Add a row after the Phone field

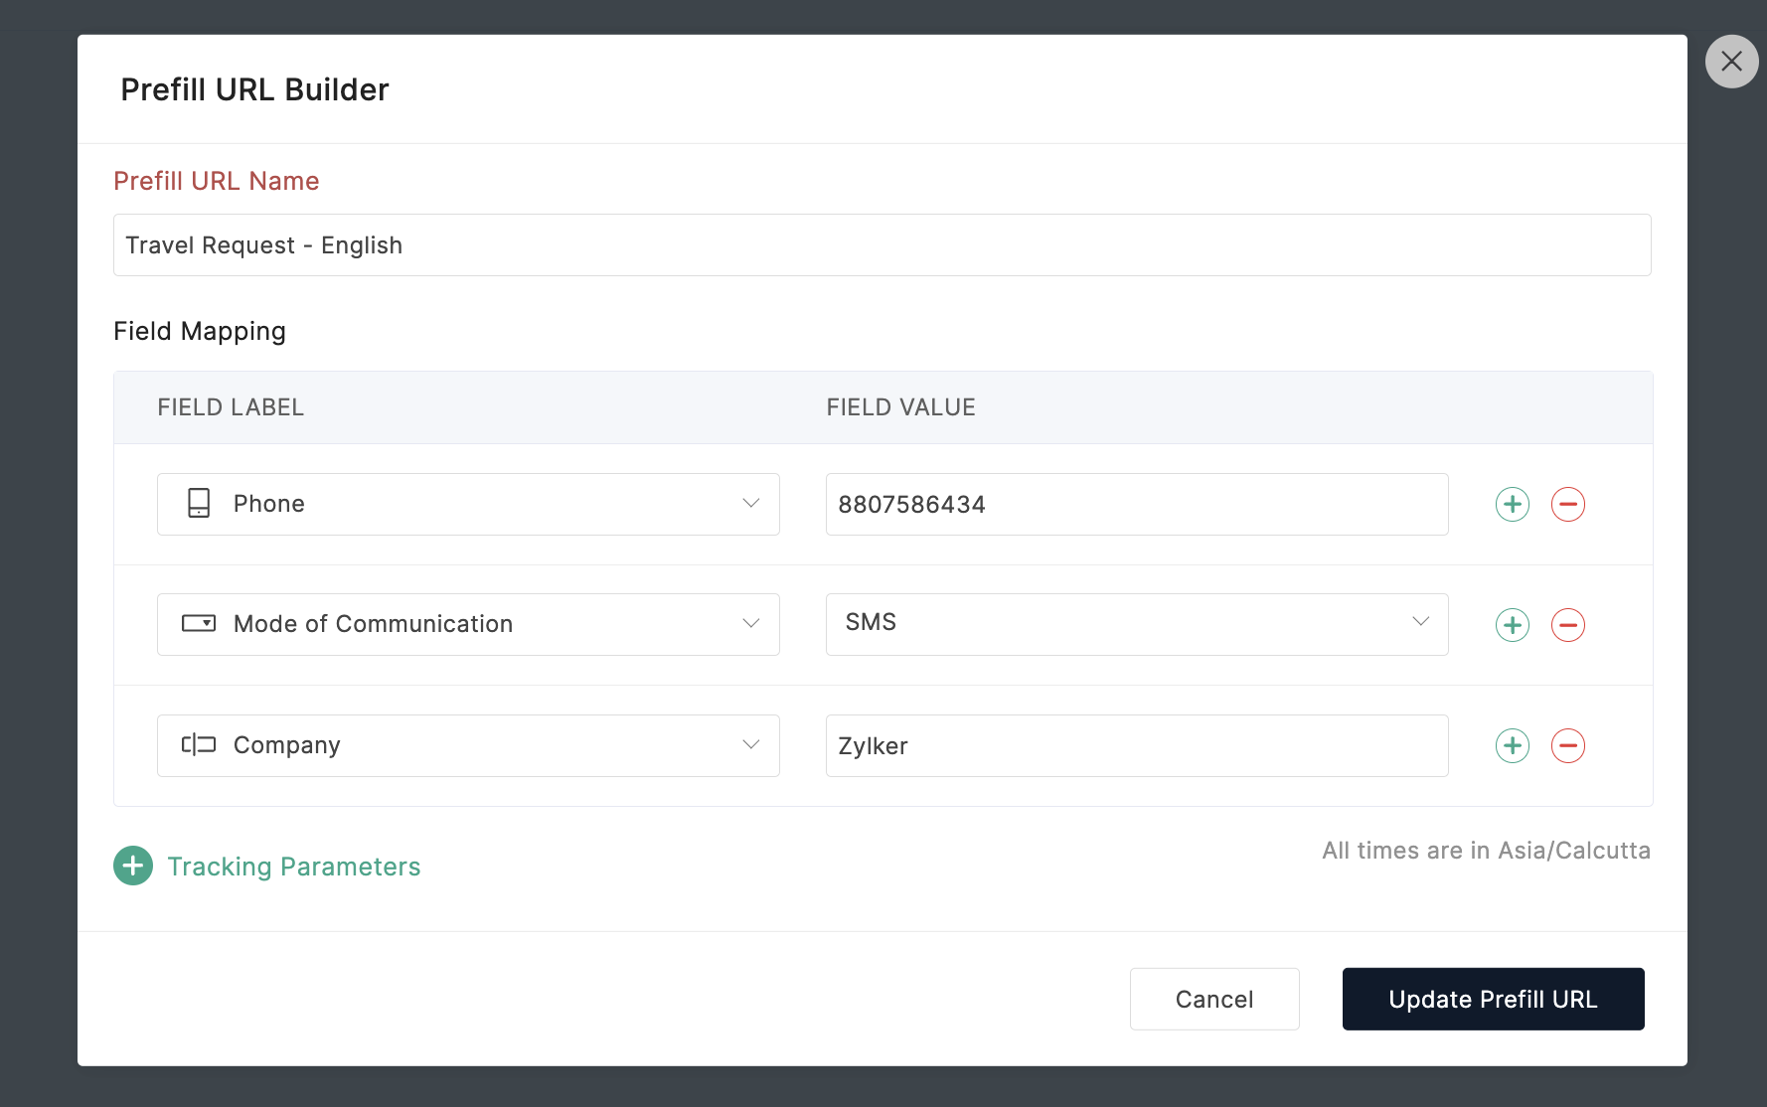(x=1513, y=505)
